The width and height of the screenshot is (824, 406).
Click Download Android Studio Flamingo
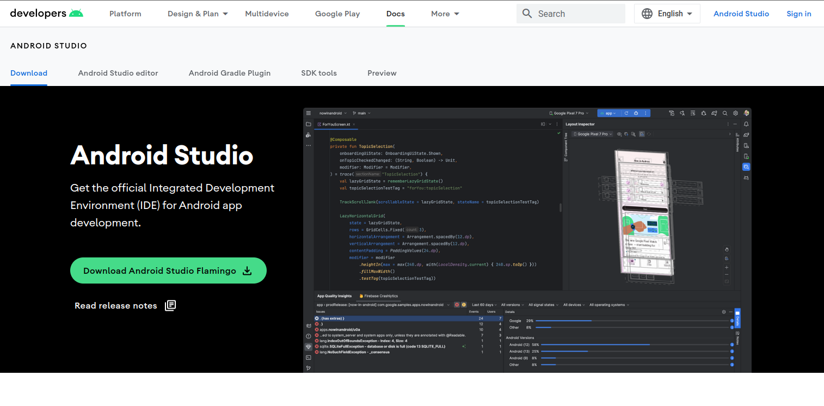coord(168,270)
